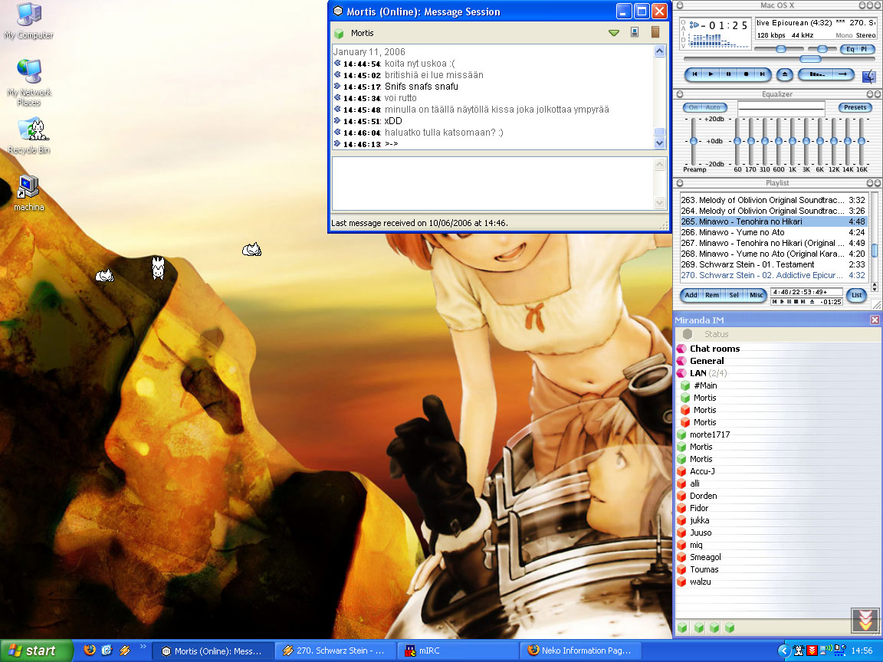Toggle equalizer On button
This screenshot has height=662, width=883.
point(693,107)
